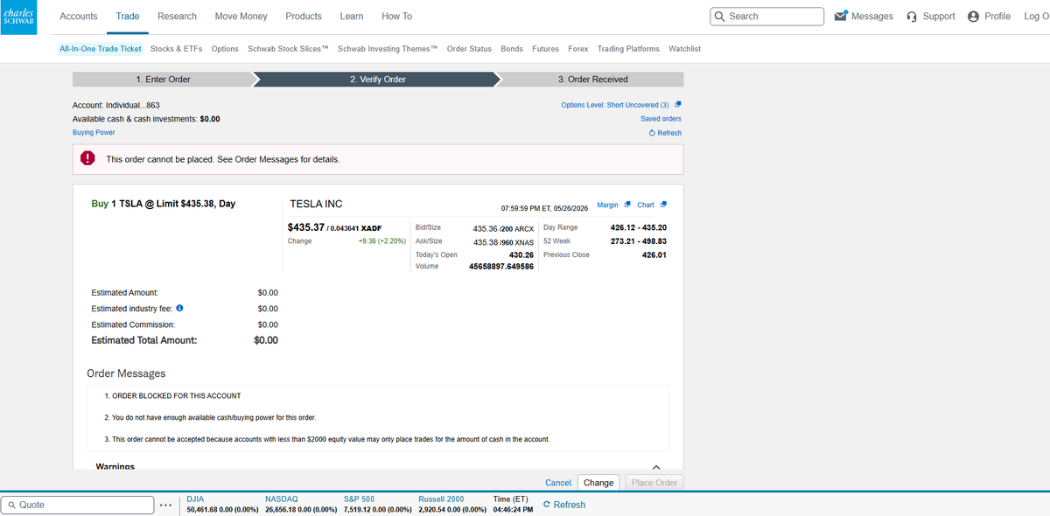Open Schwab Stock Slices tab

289,49
